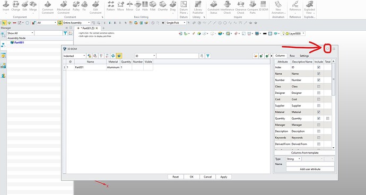Click the BOM search text field
Viewport: 366px width, 195px height.
coord(177,56)
